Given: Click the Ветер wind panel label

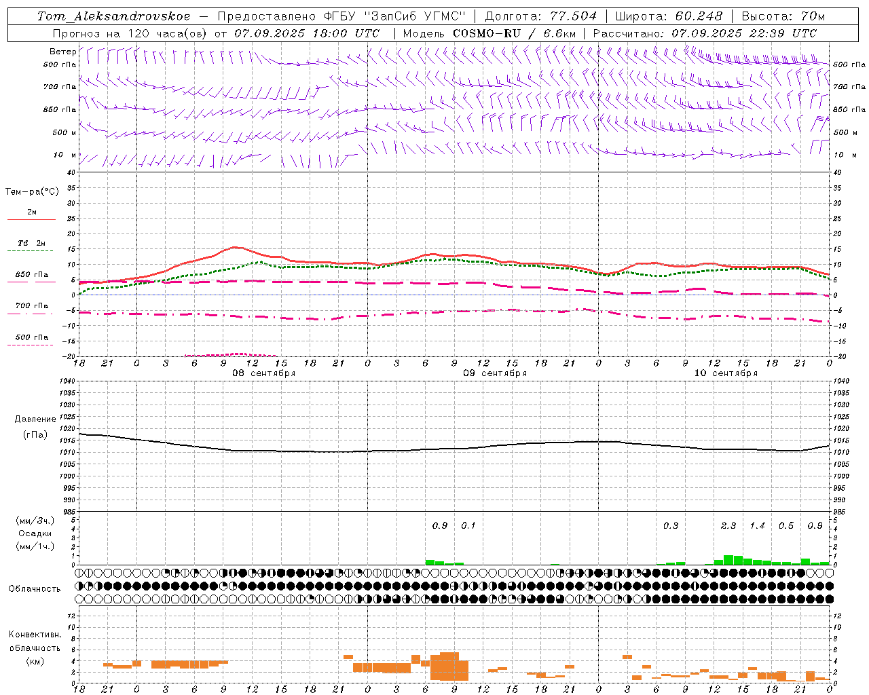Looking at the screenshot, I should (x=62, y=52).
